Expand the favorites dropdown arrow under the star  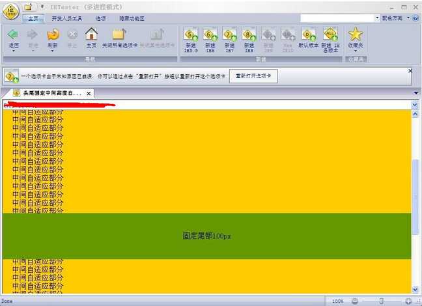coord(356,51)
